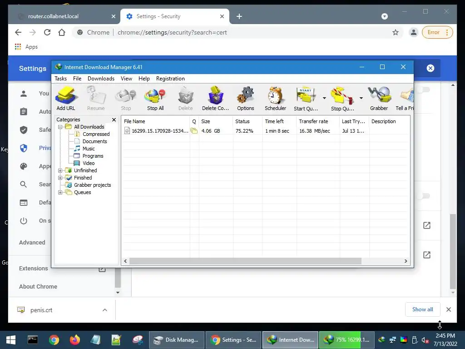This screenshot has width=465, height=349.
Task: Click Start Queue toolbar icon
Action: click(x=306, y=99)
